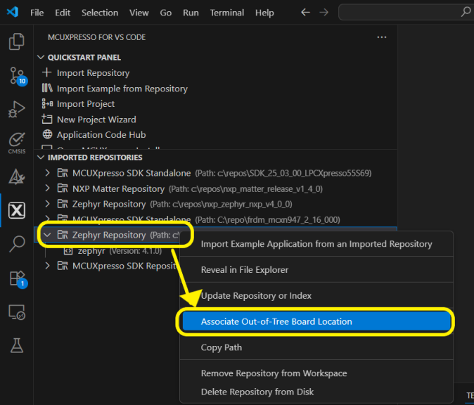Open the MCUXpresso X icon view
474x405 pixels.
pos(16,210)
